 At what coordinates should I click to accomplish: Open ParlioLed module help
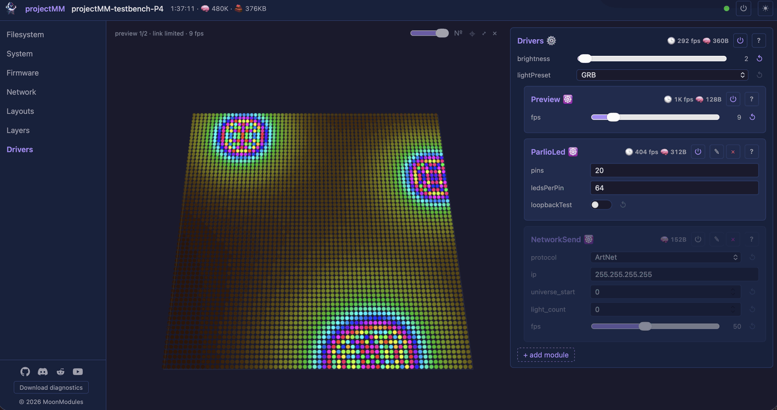click(751, 151)
